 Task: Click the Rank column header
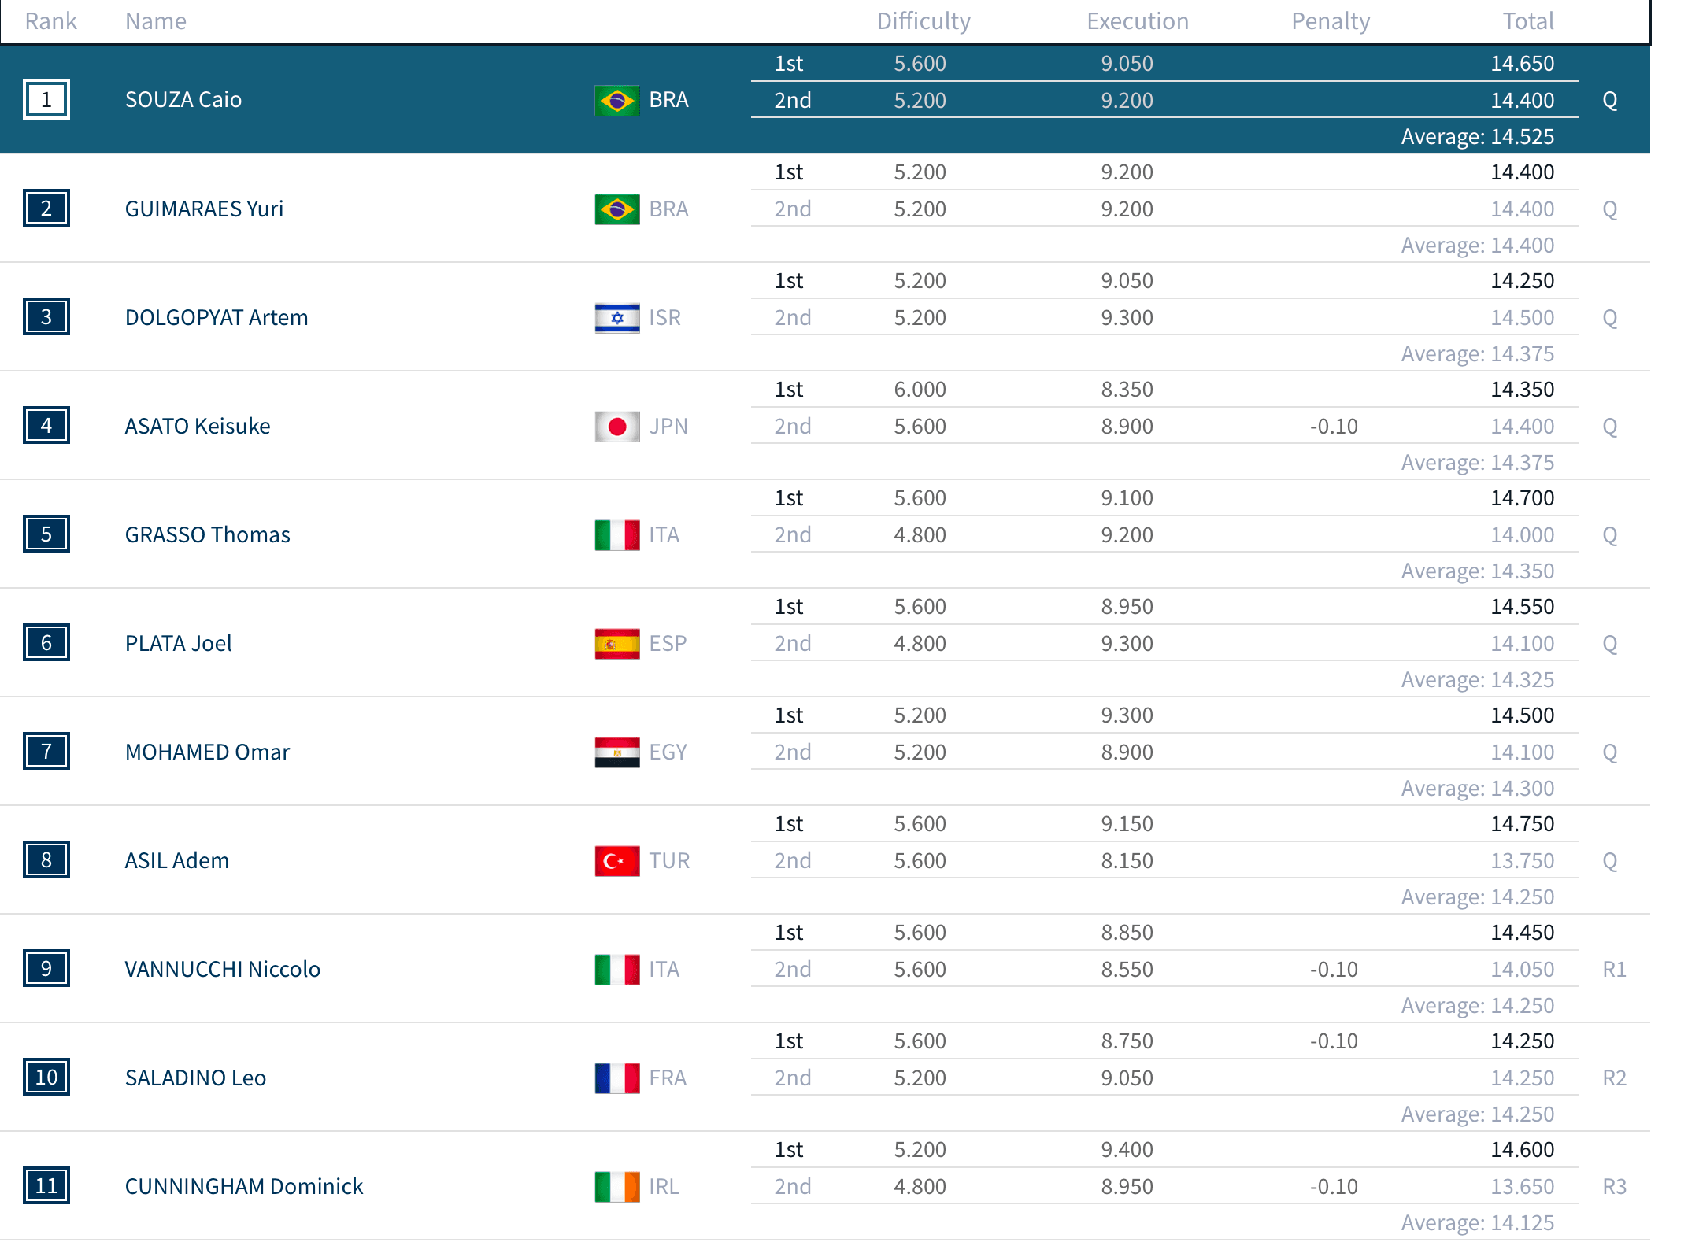tap(50, 21)
